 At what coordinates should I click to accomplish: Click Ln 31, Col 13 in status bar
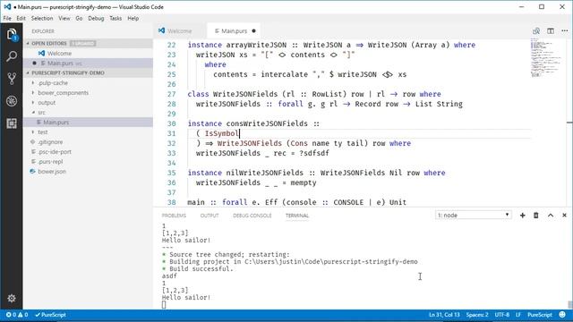444,315
